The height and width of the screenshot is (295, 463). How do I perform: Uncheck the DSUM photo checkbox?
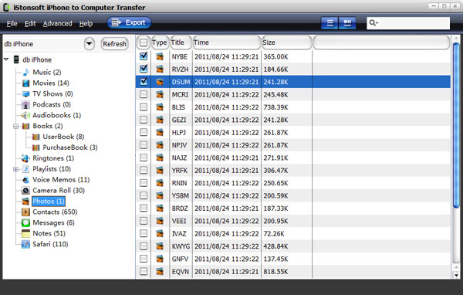[144, 82]
